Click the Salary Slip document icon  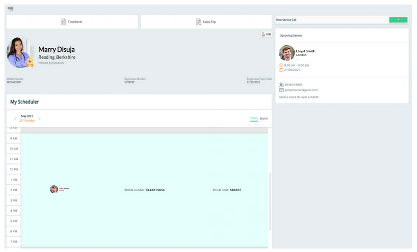coord(198,22)
